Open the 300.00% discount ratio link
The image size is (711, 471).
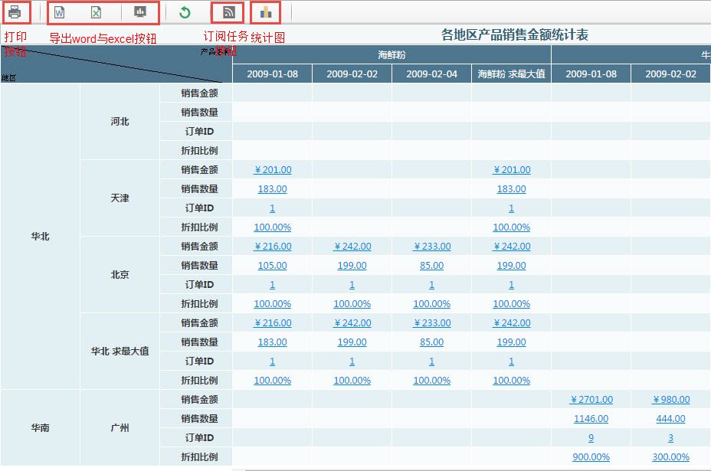point(670,456)
